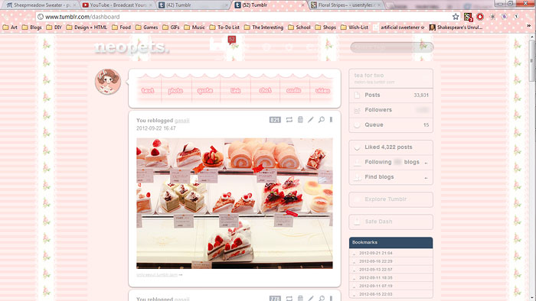The image size is (536, 301).
Task: Show hidden bookmarks with double chevron
Action: (529, 27)
